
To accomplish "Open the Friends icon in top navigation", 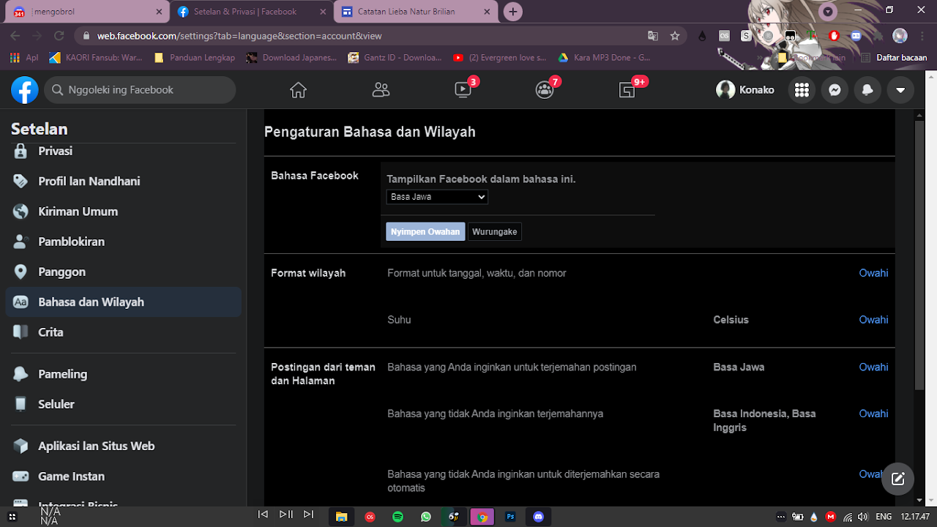I will [x=381, y=90].
